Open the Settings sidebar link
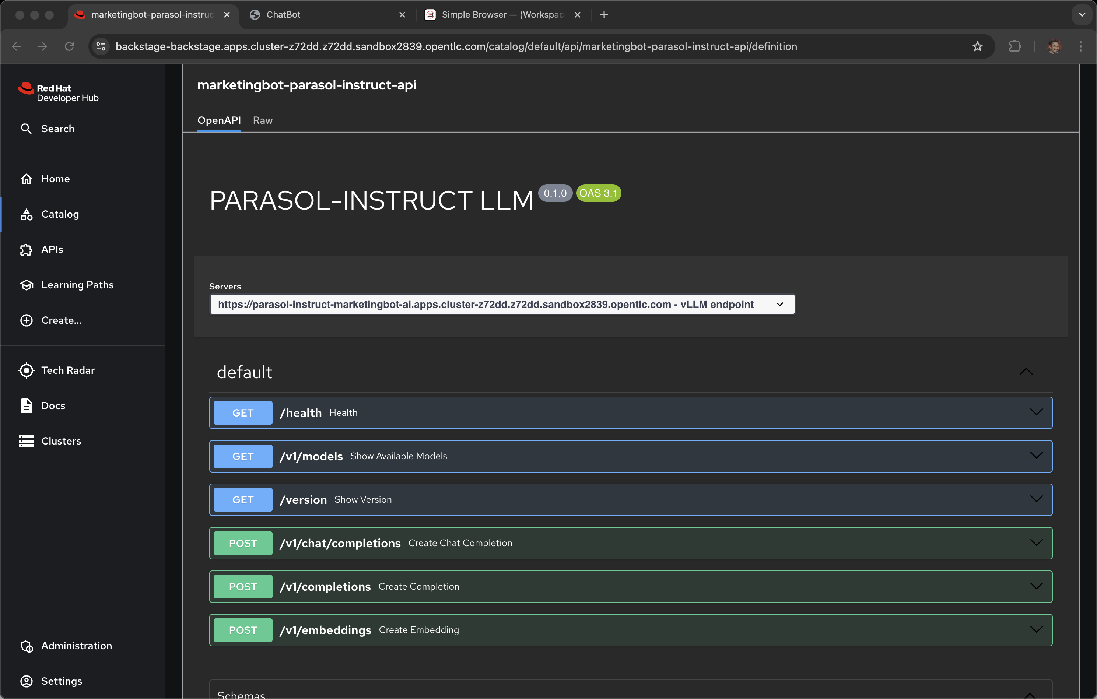 (62, 681)
